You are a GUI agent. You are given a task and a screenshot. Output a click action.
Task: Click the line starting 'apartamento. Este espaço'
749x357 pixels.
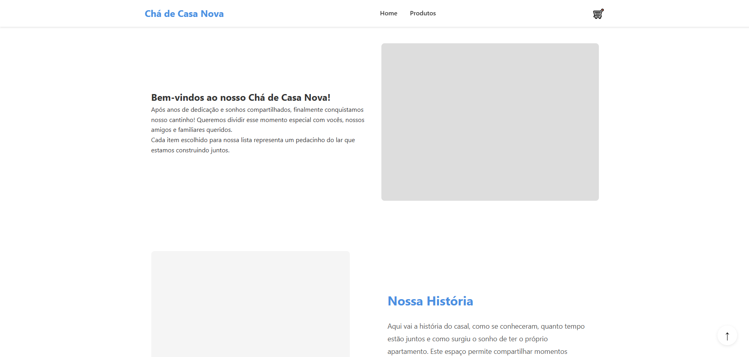click(477, 351)
